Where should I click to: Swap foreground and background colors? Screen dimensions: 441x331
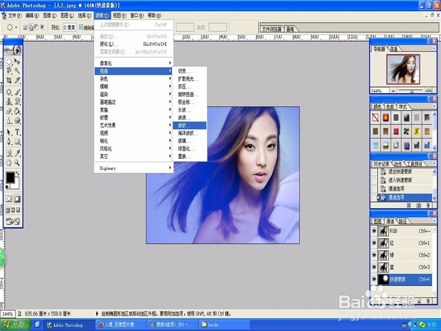18,173
